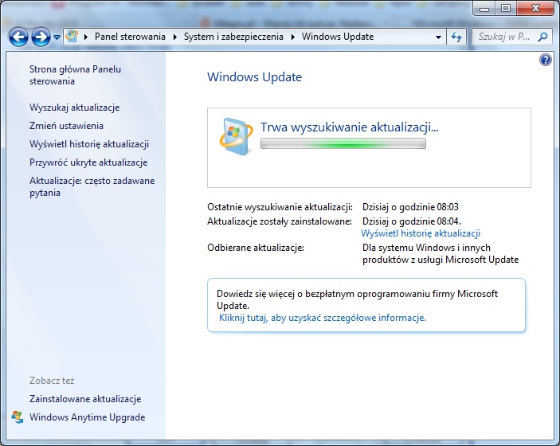Image resolution: width=560 pixels, height=446 pixels.
Task: Open Aktualizacje: często zadawane pytania
Action: 92,186
